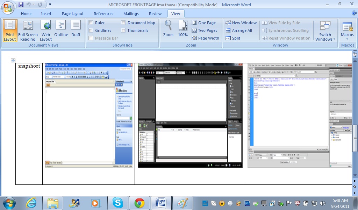358x210 pixels.
Task: Click the Macros icon
Action: (x=347, y=27)
